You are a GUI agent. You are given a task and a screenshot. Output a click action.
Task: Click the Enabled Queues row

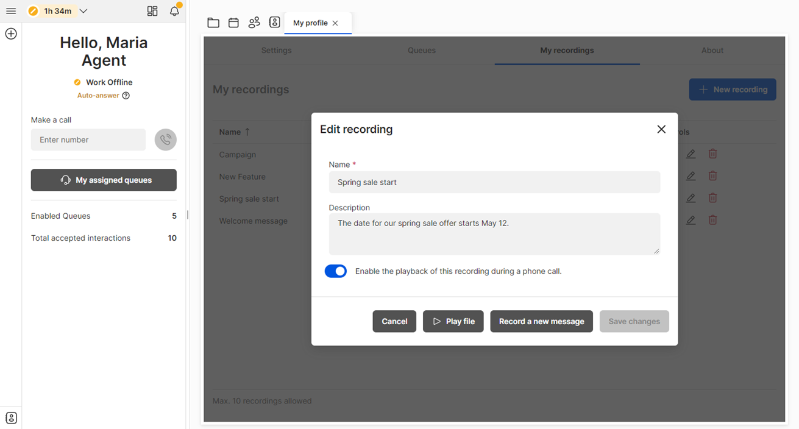tap(104, 216)
